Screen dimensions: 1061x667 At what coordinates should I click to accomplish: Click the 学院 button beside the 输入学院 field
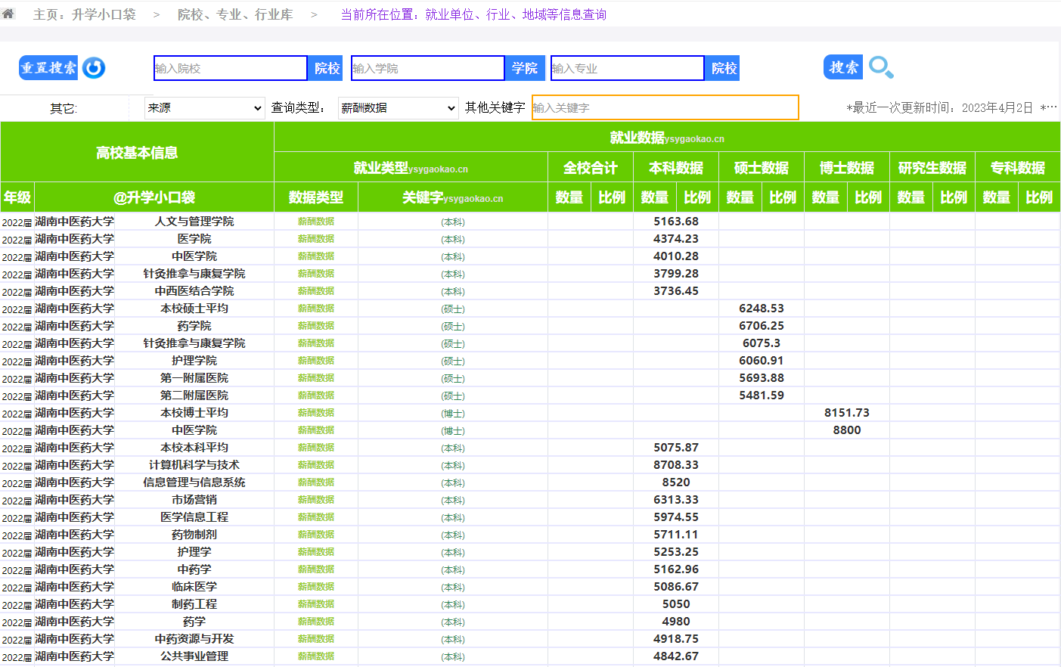[x=524, y=68]
